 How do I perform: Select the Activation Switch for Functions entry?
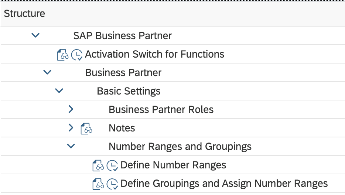154,54
